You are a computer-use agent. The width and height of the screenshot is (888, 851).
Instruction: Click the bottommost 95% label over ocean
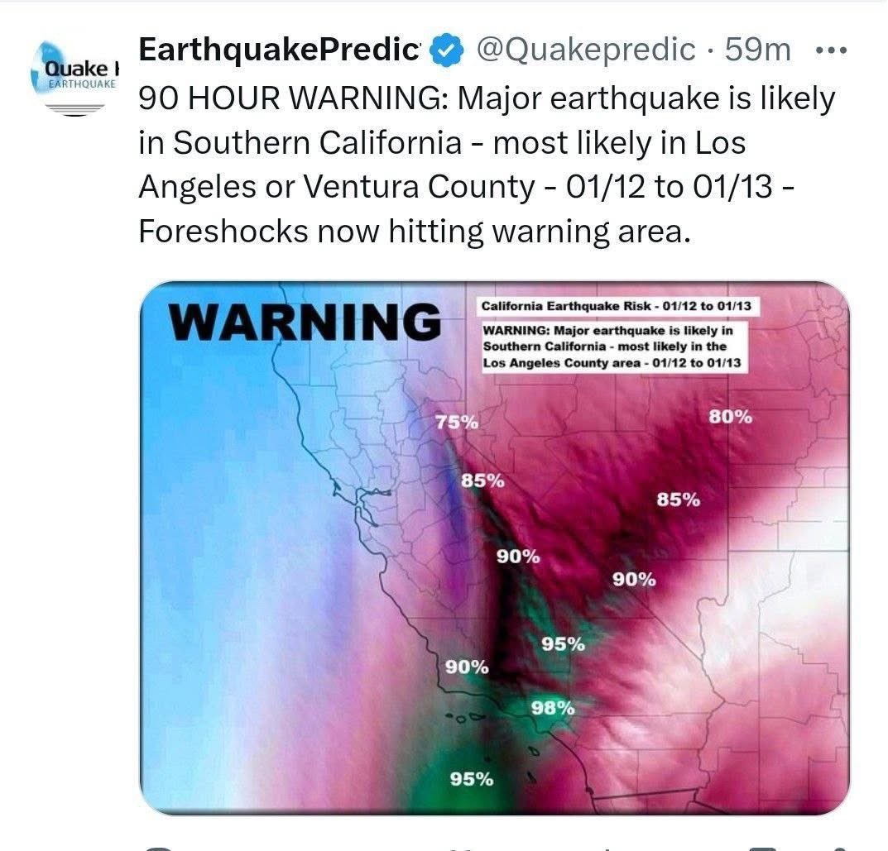click(472, 778)
